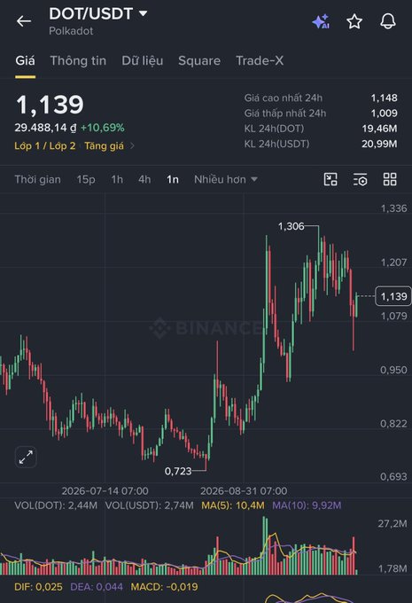Viewport: 412px width, 603px height.
Task: Tap the Giá cao nhất 24h value 1,148
Action: (x=384, y=98)
